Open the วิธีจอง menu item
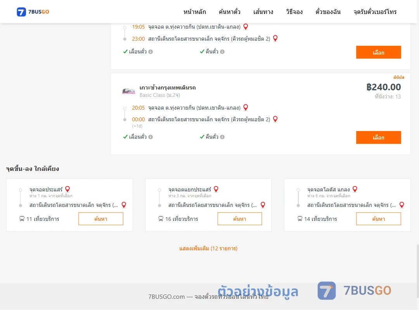Image resolution: width=419 pixels, height=310 pixels. [x=294, y=12]
